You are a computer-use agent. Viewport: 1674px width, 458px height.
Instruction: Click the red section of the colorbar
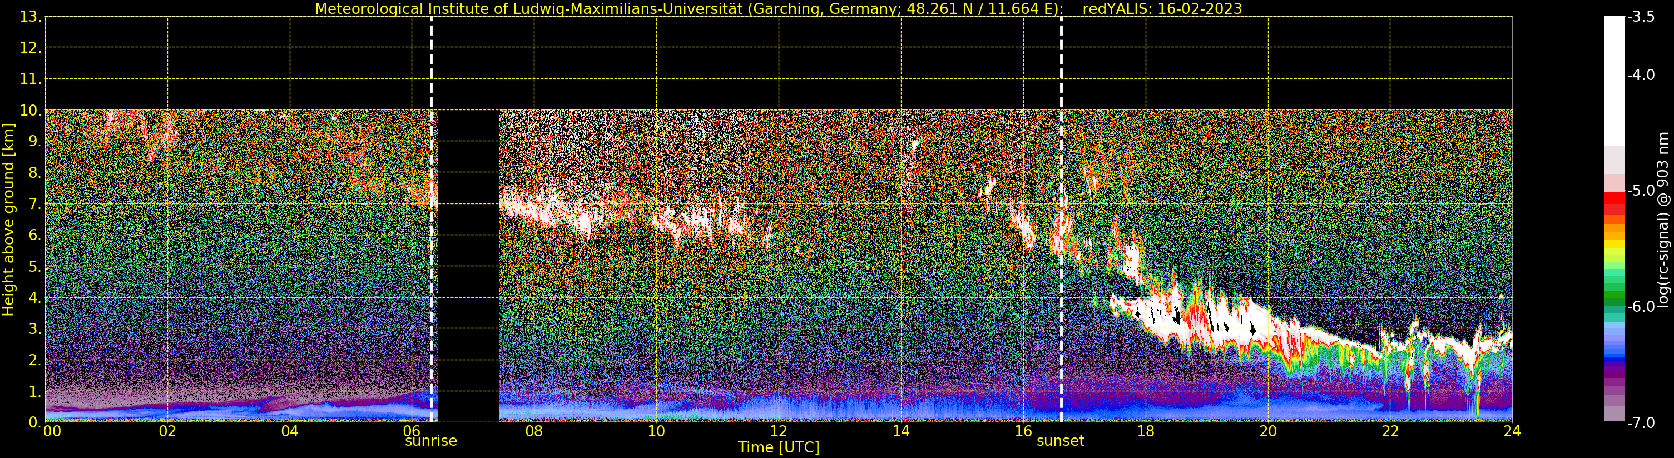[x=1614, y=203]
